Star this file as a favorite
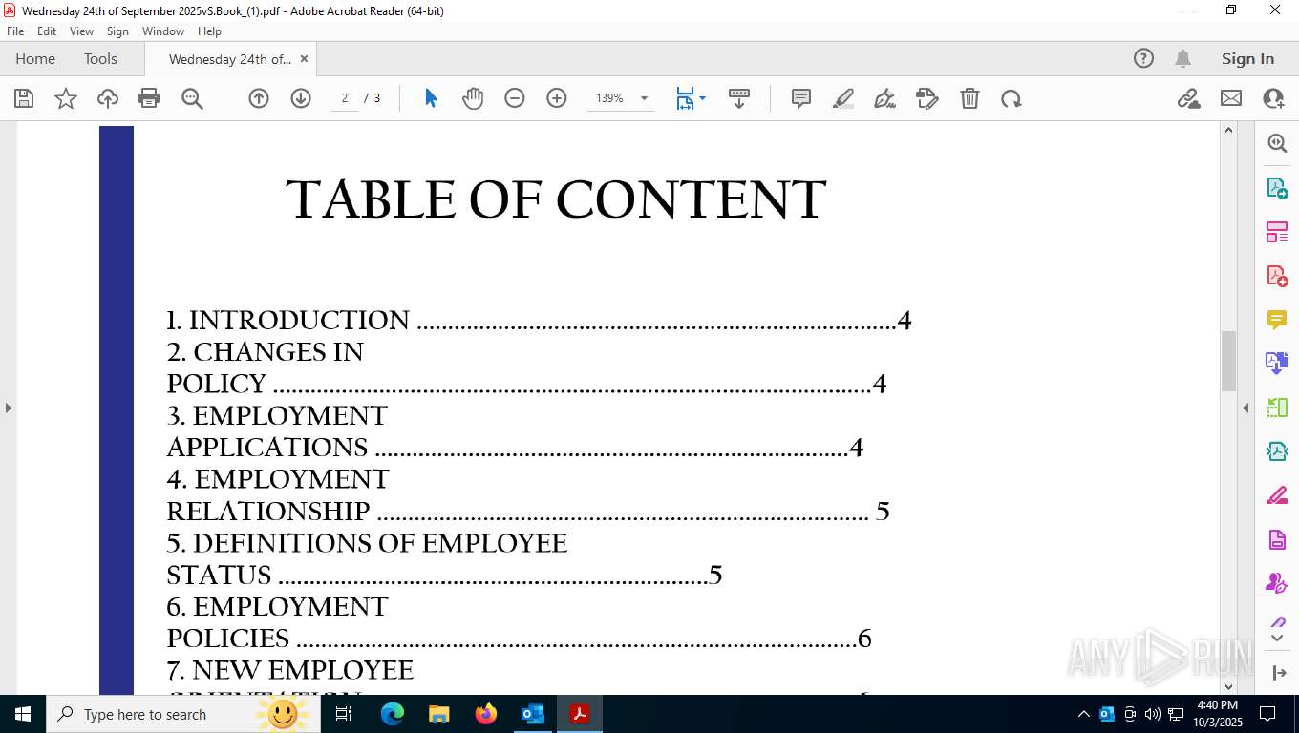The image size is (1299, 733). coord(66,98)
